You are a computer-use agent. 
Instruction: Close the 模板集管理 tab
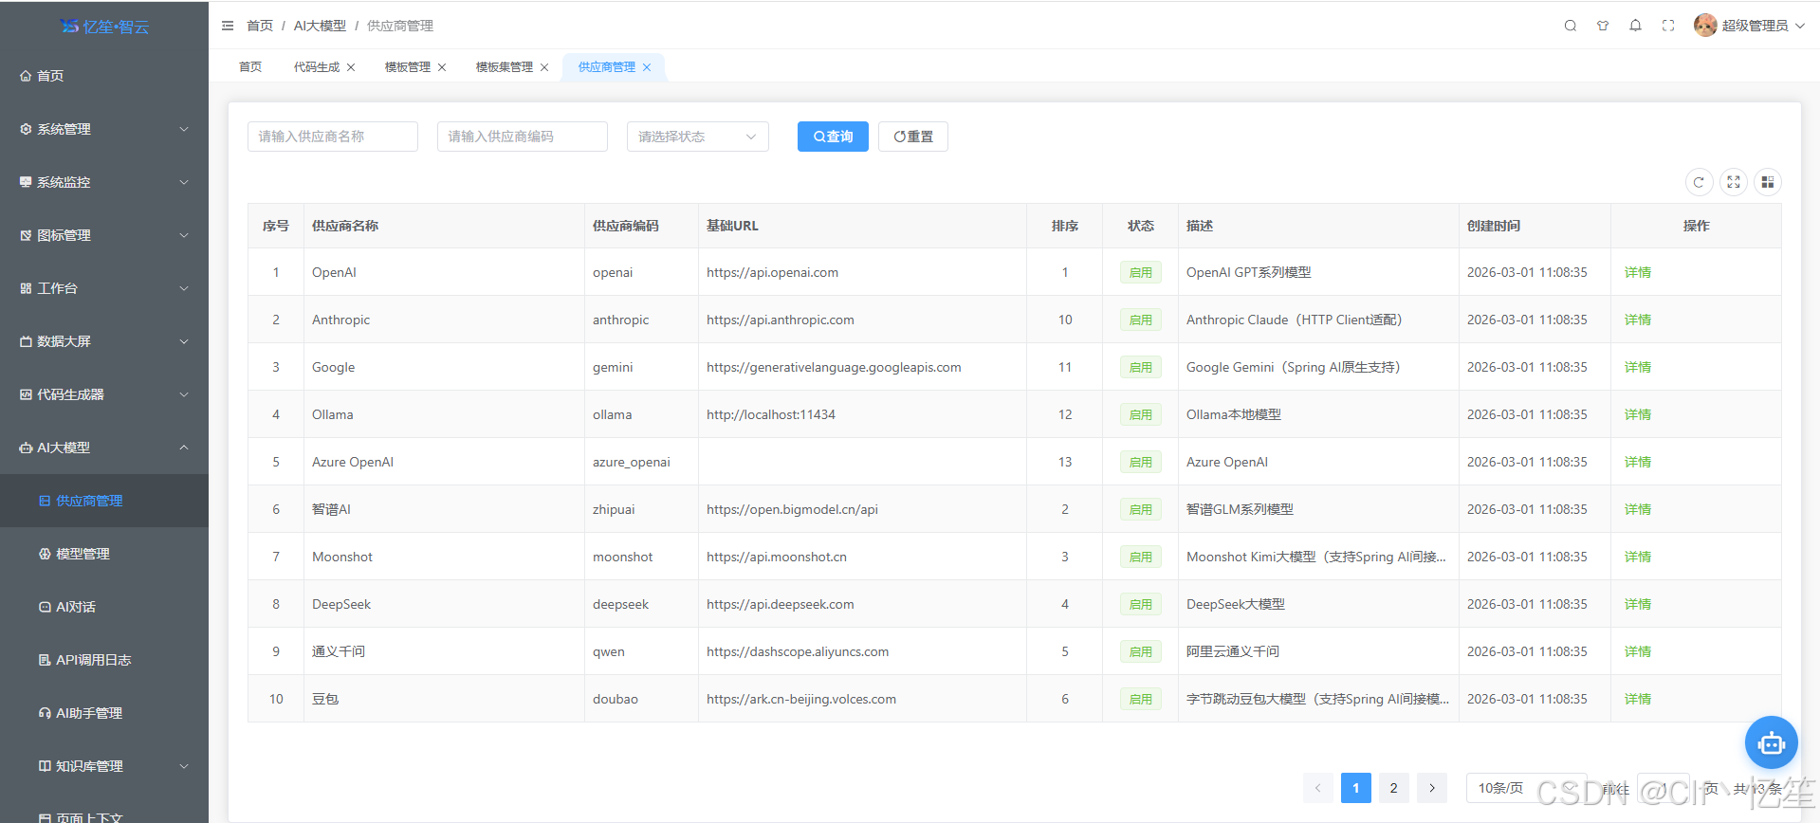click(x=544, y=67)
